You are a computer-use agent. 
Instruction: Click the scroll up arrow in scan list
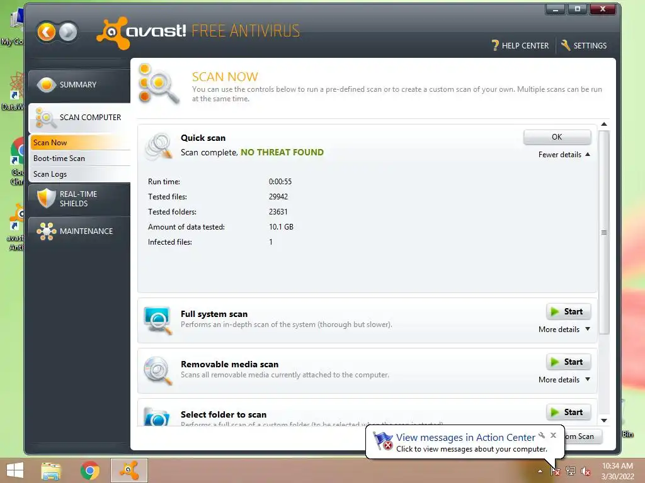604,124
